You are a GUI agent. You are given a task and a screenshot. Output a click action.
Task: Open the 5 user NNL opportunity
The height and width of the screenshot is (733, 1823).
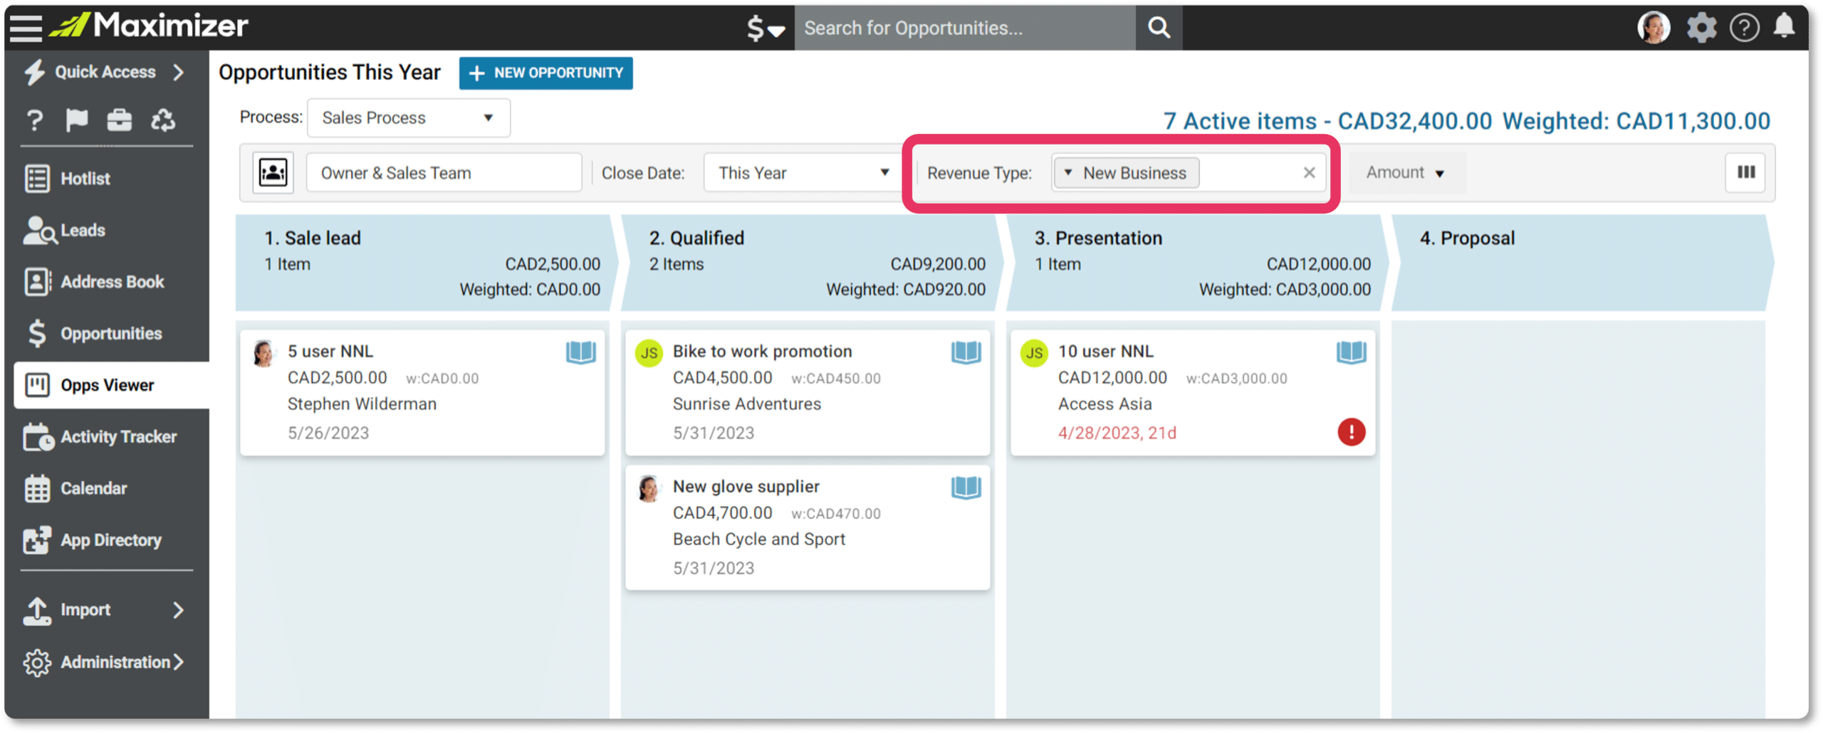click(422, 392)
